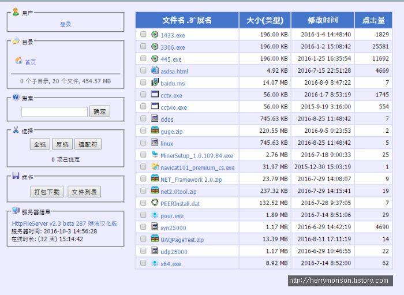Sort by the 点击量 column header
This screenshot has height=295, width=404.
coord(373,20)
